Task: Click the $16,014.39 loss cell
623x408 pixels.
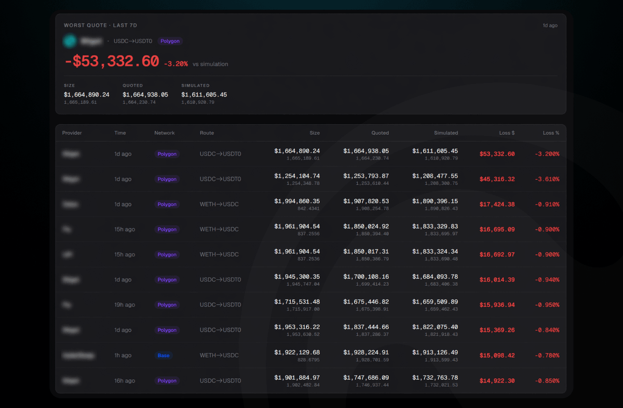Action: [x=497, y=280]
